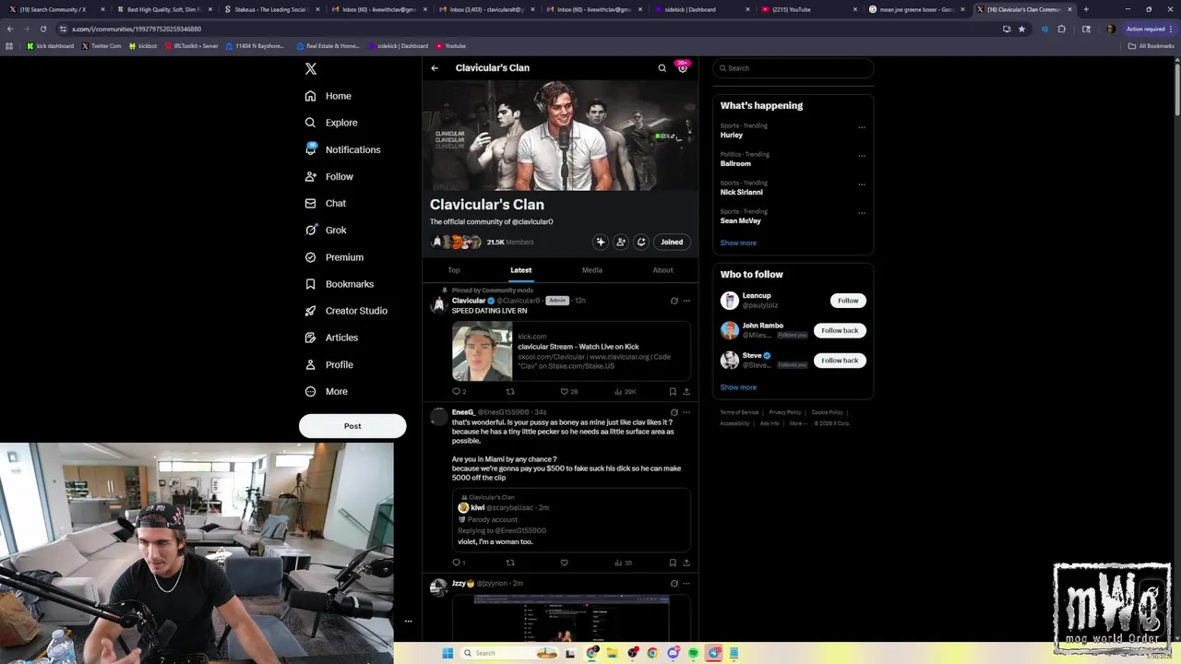The width and height of the screenshot is (1181, 664).
Task: Like the Clavicular pinned post
Action: pos(565,391)
